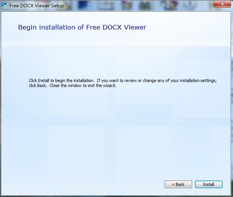Click the setup installer icon in title bar

pyautogui.click(x=4, y=5)
